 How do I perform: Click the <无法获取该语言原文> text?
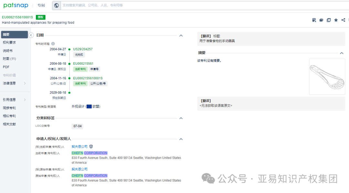(216, 106)
